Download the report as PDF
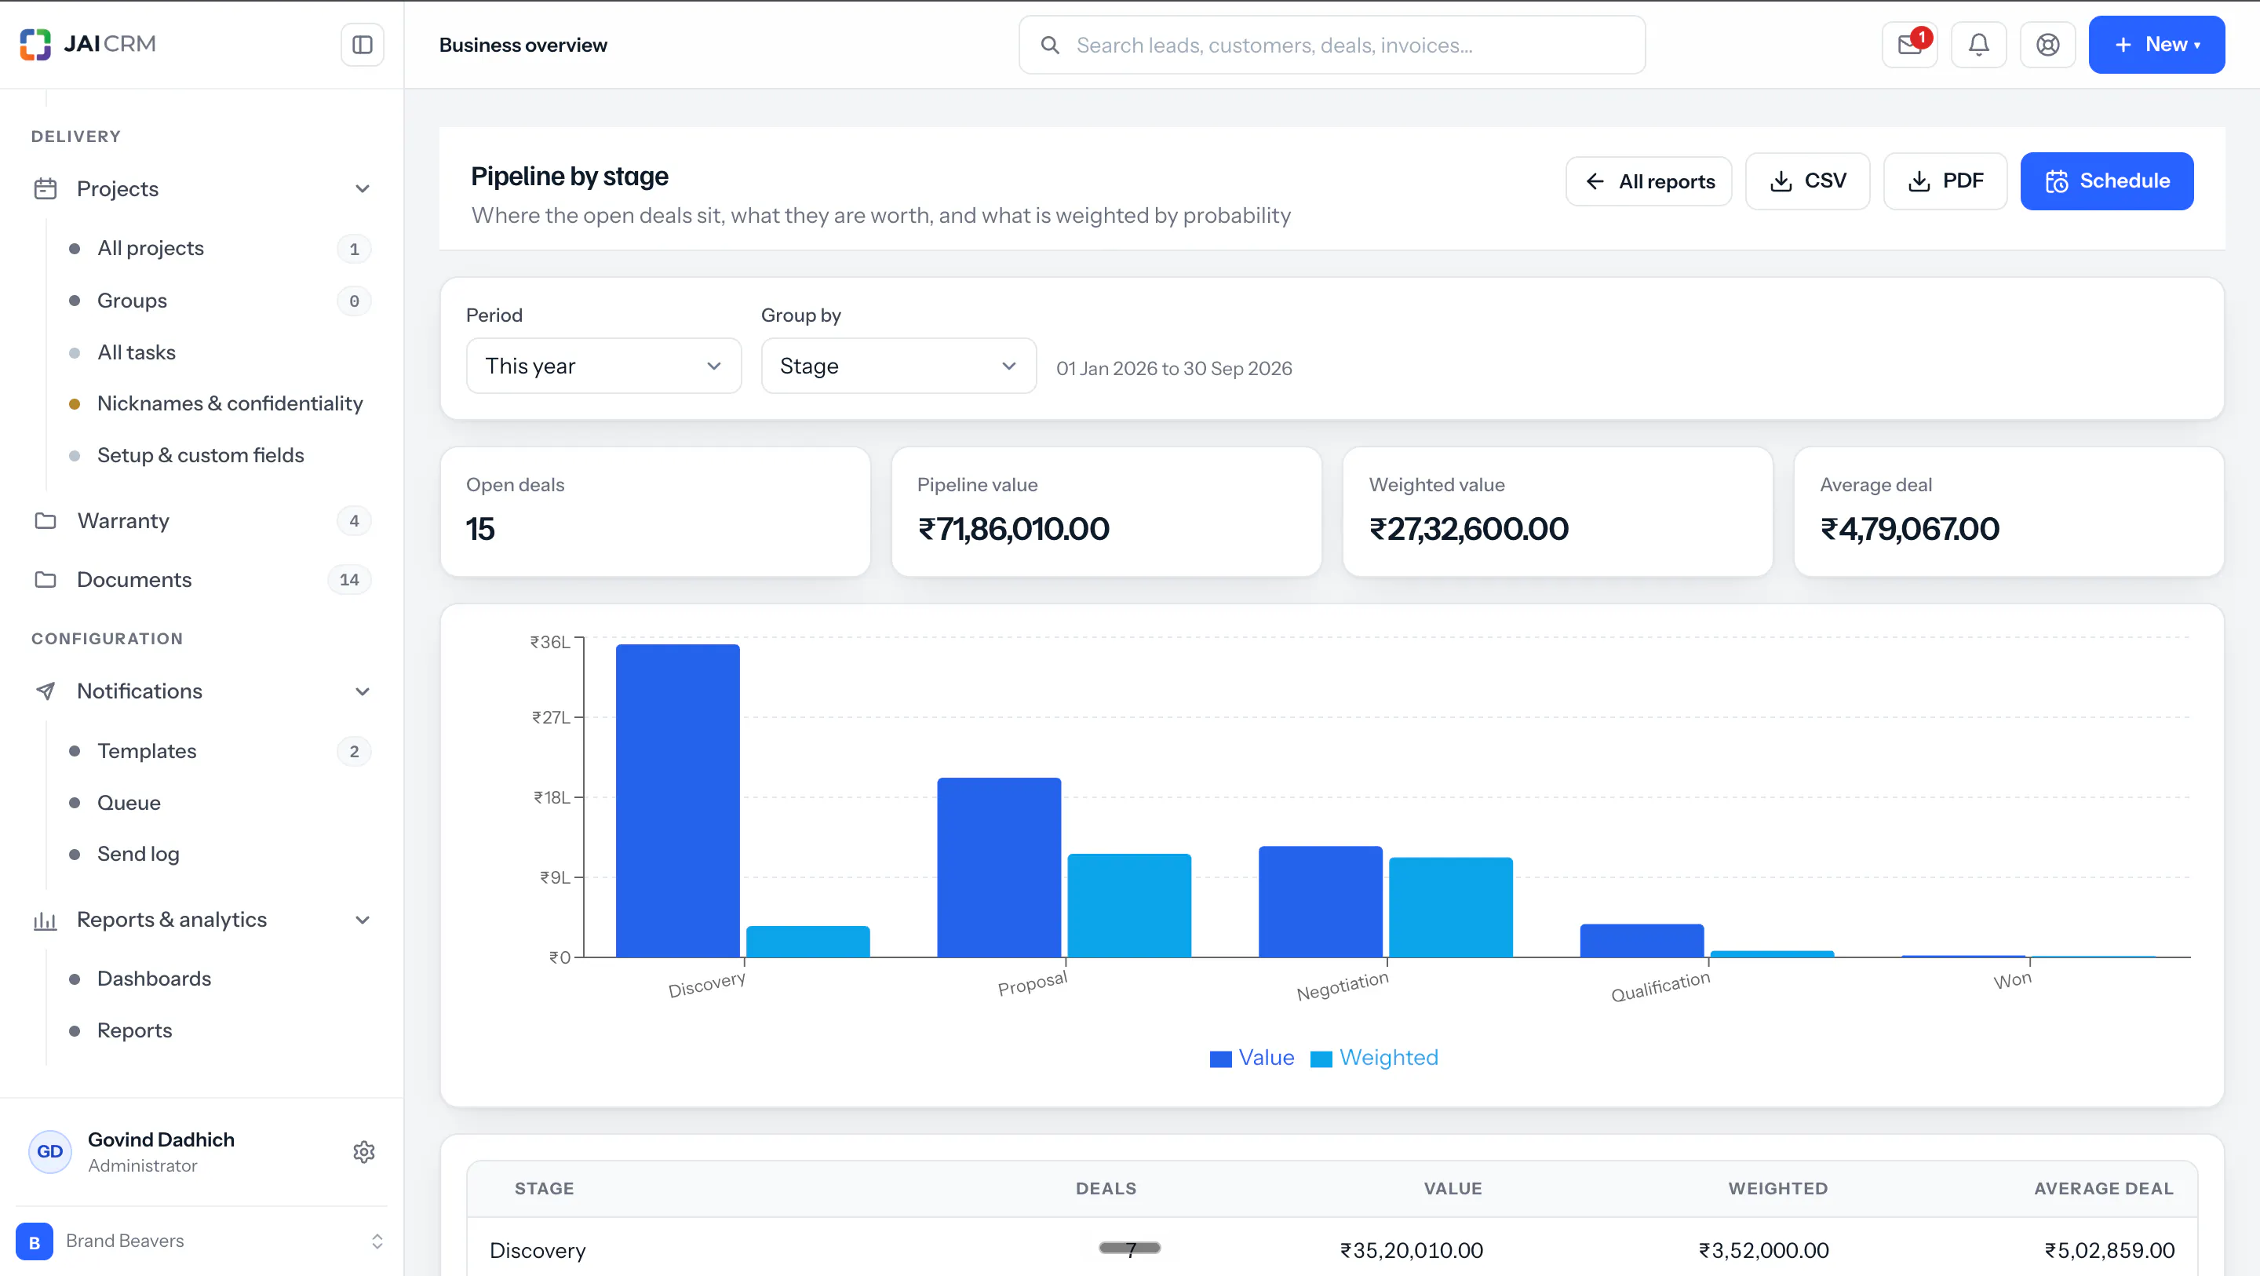Screen dimensions: 2260x1276 1945,180
